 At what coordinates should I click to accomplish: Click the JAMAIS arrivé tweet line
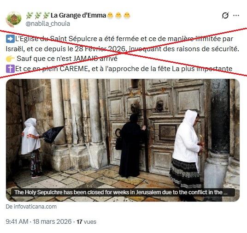tap(67, 59)
